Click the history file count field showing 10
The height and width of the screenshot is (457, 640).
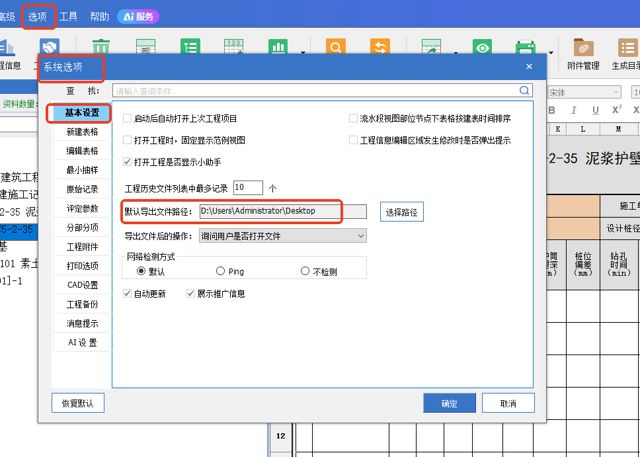point(248,188)
